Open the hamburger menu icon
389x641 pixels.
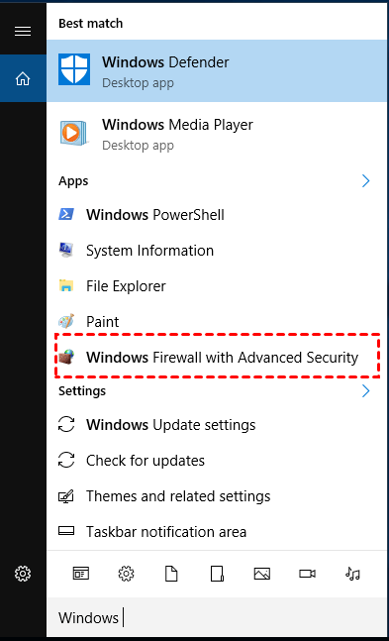coord(23,31)
